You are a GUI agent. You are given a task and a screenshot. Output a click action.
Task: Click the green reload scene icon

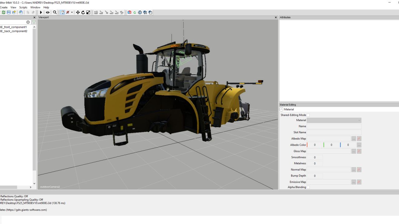coord(4,12)
